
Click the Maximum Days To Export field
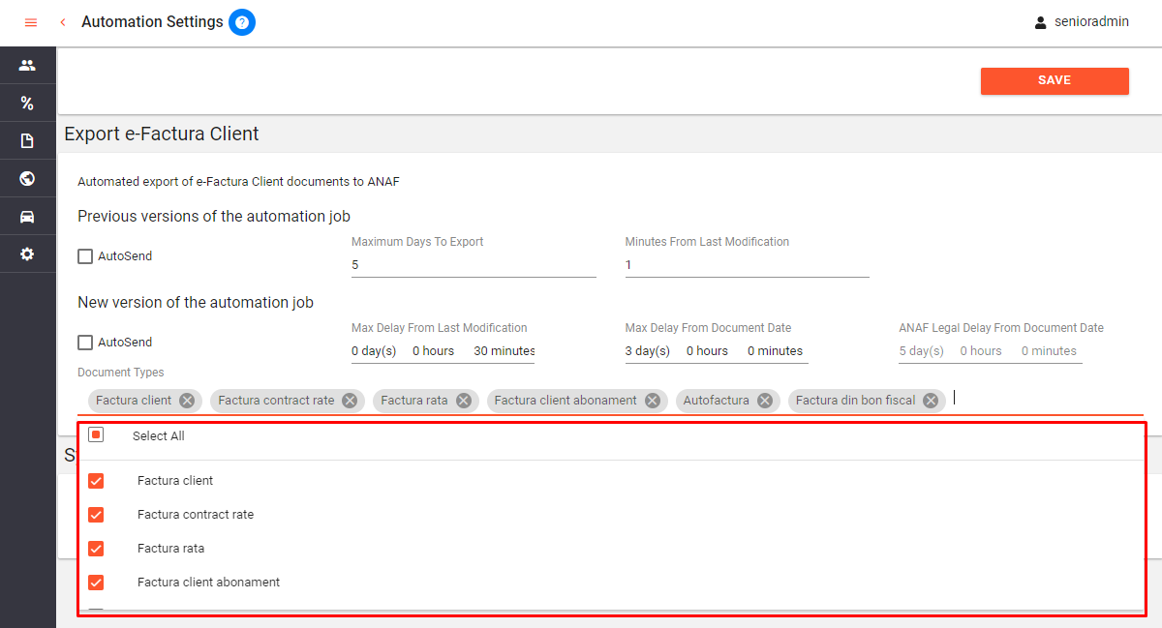pyautogui.click(x=474, y=265)
